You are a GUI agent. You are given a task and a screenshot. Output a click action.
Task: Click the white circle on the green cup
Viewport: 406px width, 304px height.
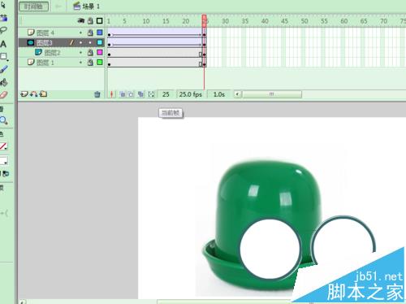point(270,248)
